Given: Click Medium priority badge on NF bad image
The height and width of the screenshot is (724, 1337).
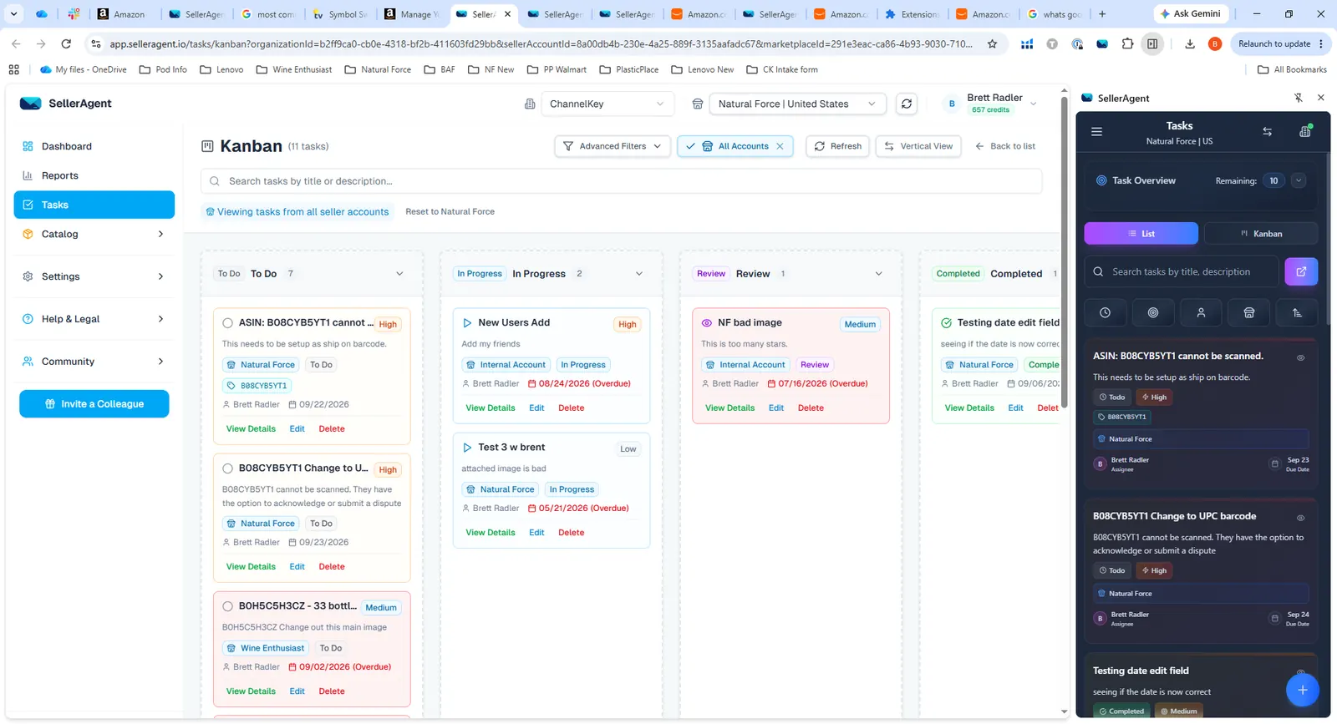Looking at the screenshot, I should [860, 324].
